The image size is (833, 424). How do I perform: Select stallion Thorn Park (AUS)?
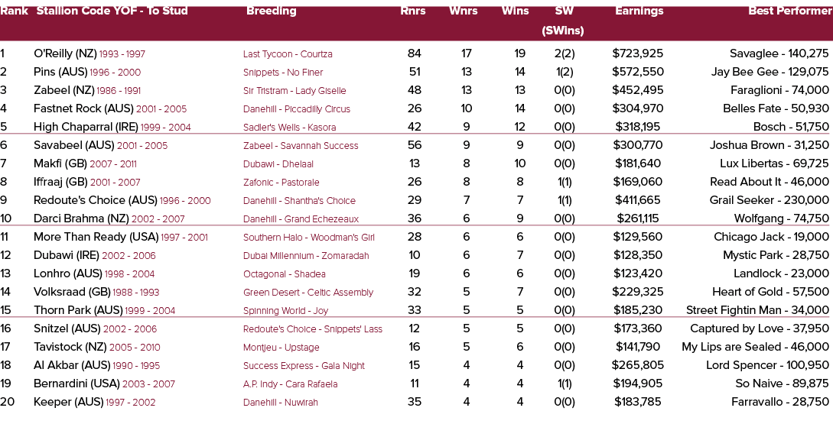78,310
